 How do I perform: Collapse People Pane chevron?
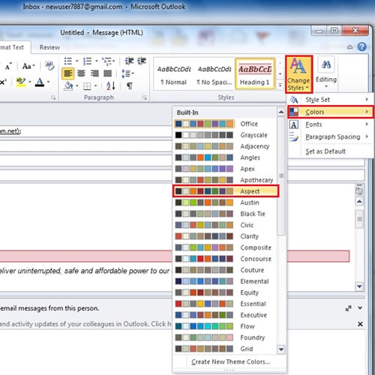[x=360, y=308]
